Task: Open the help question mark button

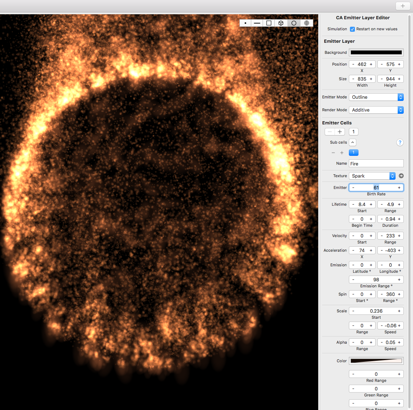Action: pos(400,143)
